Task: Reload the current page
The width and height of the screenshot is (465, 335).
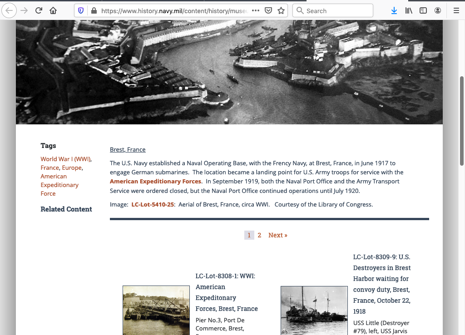Action: [x=39, y=10]
